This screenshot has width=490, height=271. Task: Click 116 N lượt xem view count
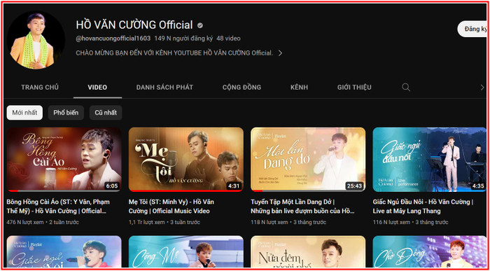pyautogui.click(x=391, y=222)
